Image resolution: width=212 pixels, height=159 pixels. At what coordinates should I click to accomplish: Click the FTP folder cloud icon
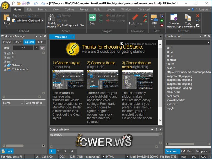pyautogui.click(x=154, y=18)
